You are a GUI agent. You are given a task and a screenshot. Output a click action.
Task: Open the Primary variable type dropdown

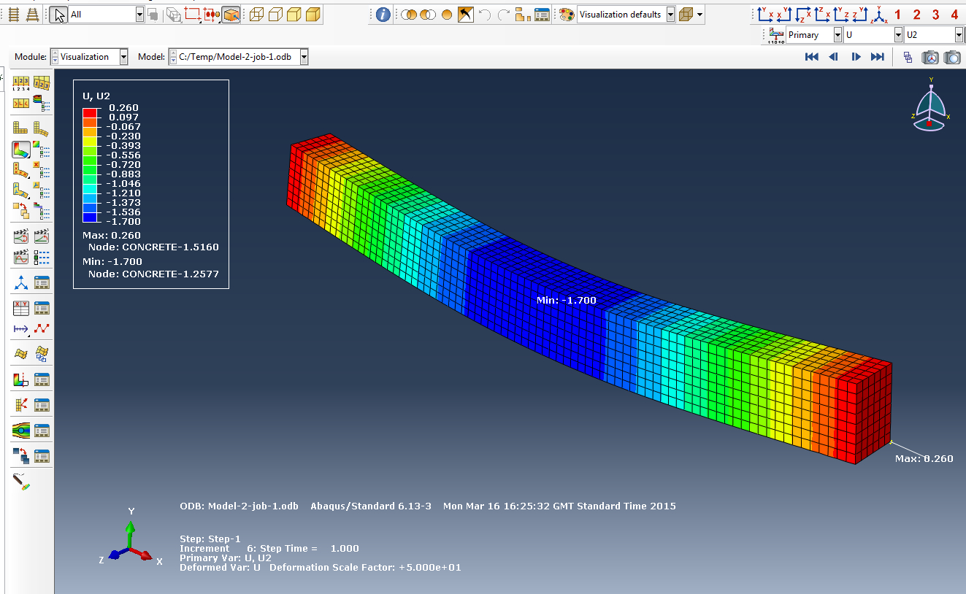coord(836,35)
